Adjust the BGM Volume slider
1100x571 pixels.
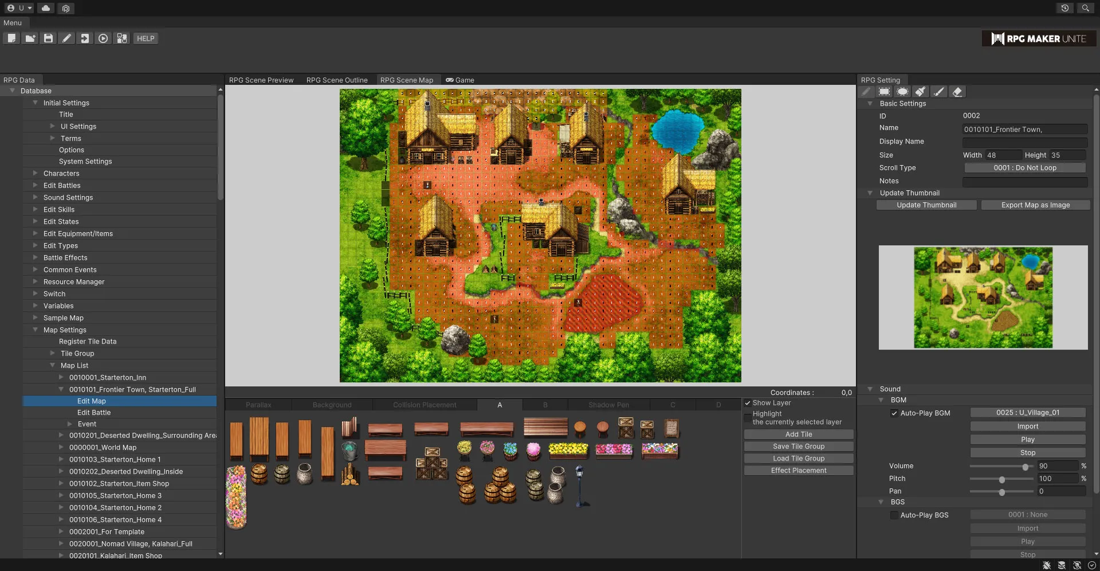[x=1025, y=467]
